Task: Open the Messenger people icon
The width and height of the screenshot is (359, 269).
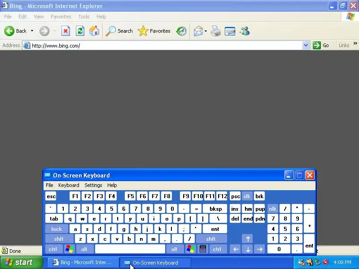Action: tap(245, 31)
